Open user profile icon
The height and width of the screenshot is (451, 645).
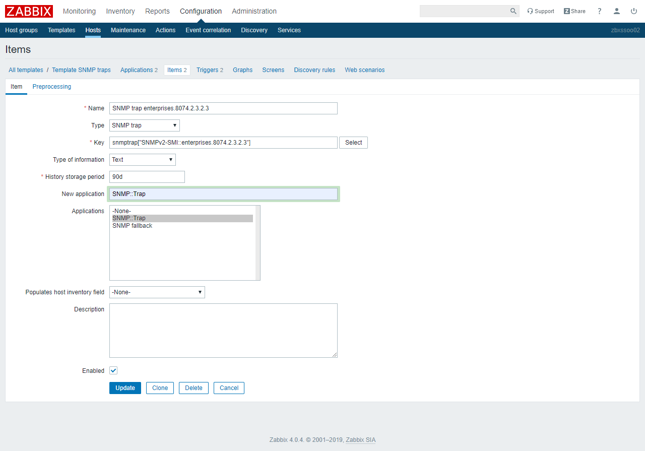617,11
